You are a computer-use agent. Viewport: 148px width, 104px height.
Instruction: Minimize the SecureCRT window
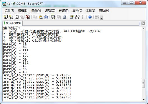pos(125,3)
